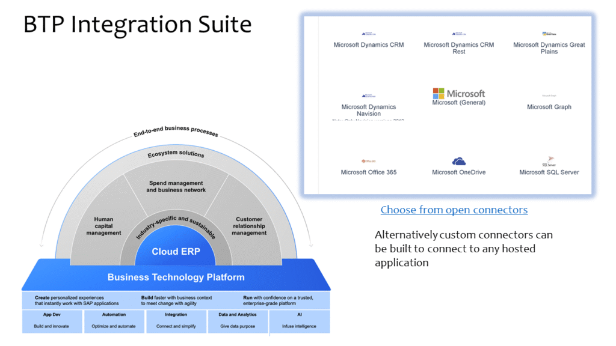This screenshot has width=616, height=346.
Task: Open the Integration tile
Action: (x=176, y=321)
